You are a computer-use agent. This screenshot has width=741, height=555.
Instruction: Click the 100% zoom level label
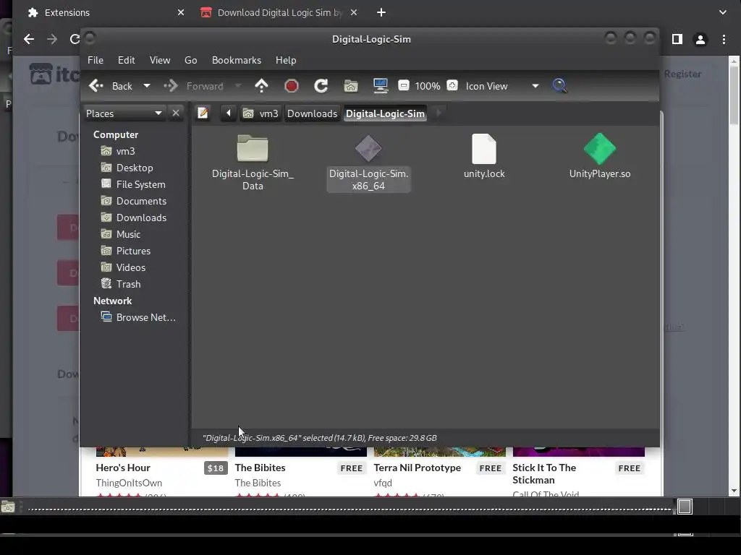pyautogui.click(x=428, y=86)
